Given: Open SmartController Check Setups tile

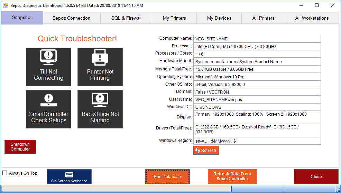Looking at the screenshot, I should (48, 109).
